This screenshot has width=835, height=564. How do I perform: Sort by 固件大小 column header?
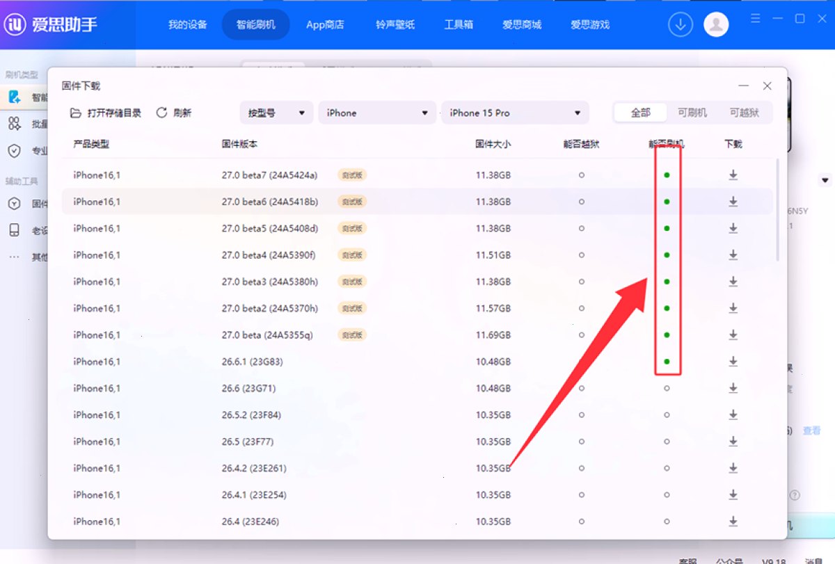coord(493,145)
